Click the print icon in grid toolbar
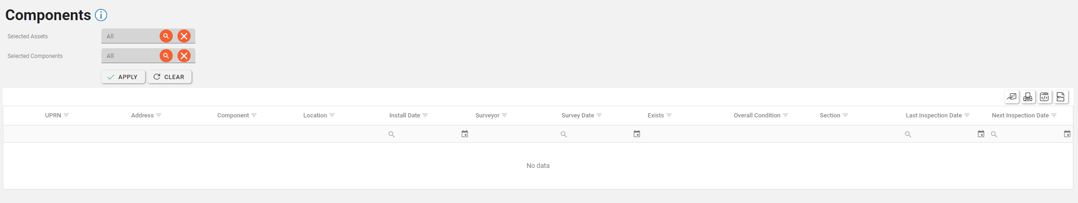The image size is (1078, 203). click(x=1028, y=97)
